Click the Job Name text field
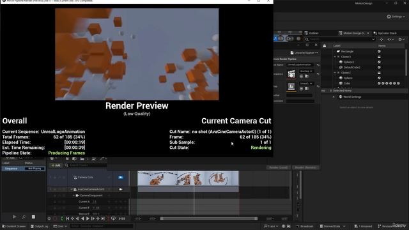The width and height of the screenshot is (409, 230). [300, 65]
